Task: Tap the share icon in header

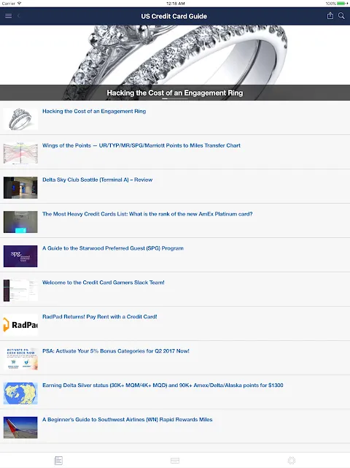Action: point(330,16)
